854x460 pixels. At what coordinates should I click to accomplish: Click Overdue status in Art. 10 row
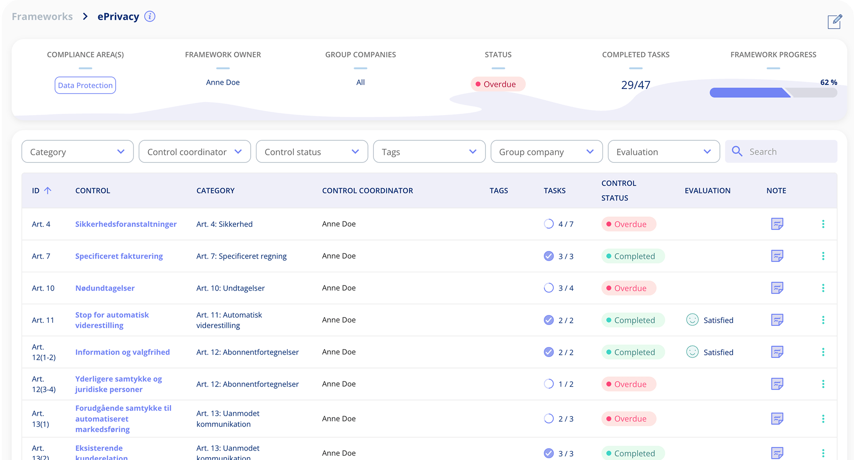pos(628,288)
